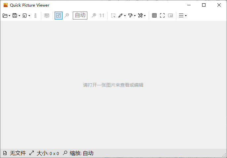The image size is (227, 158).
Task: Expand the open file dropdown arrow
Action: (9, 16)
